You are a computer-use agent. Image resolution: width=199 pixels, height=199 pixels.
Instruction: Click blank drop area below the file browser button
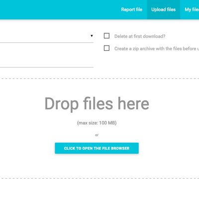click(97, 166)
